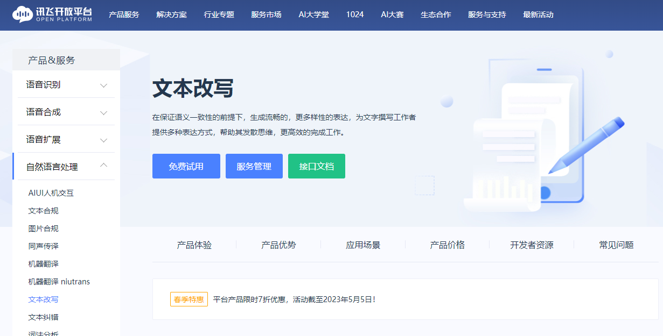Open 文本纠错 in the sidebar

pos(43,317)
